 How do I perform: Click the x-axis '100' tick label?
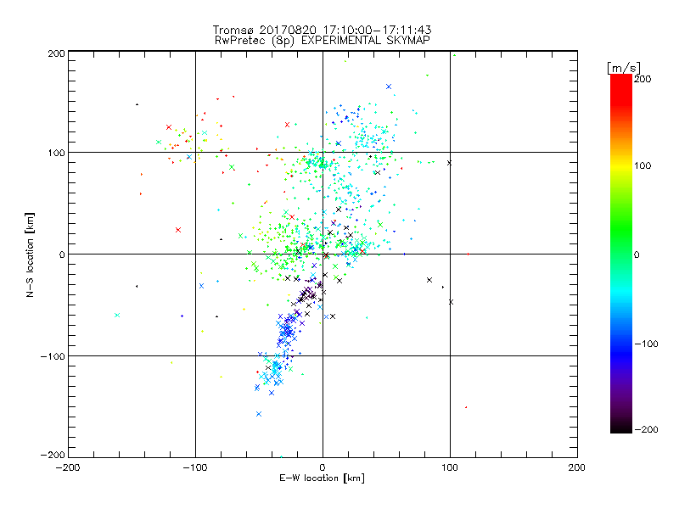450,467
